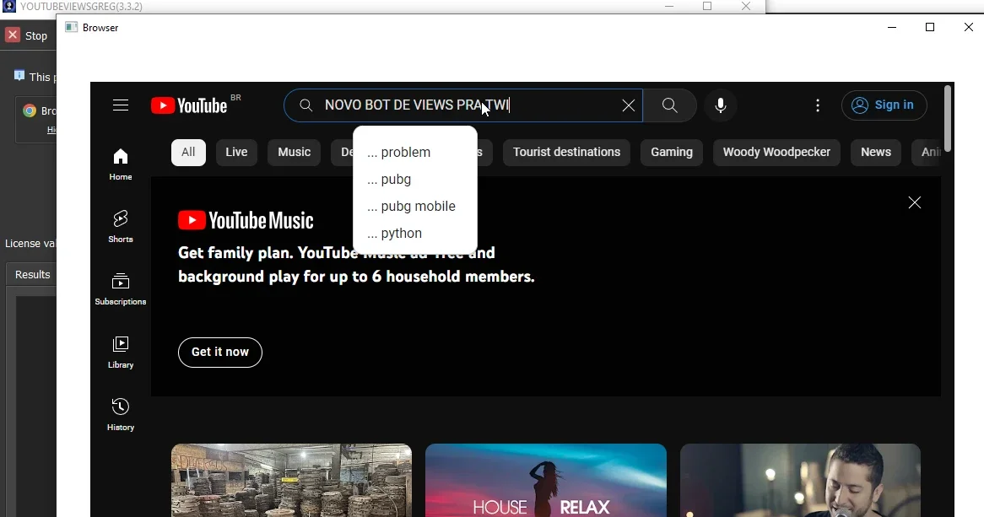Open Subscriptions in the sidebar
The height and width of the screenshot is (517, 984).
(121, 289)
